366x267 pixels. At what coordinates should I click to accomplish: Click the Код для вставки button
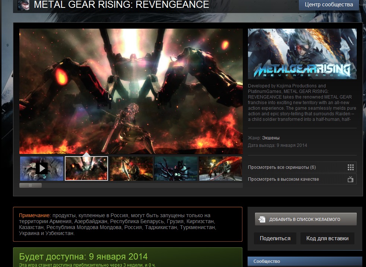tap(327, 238)
